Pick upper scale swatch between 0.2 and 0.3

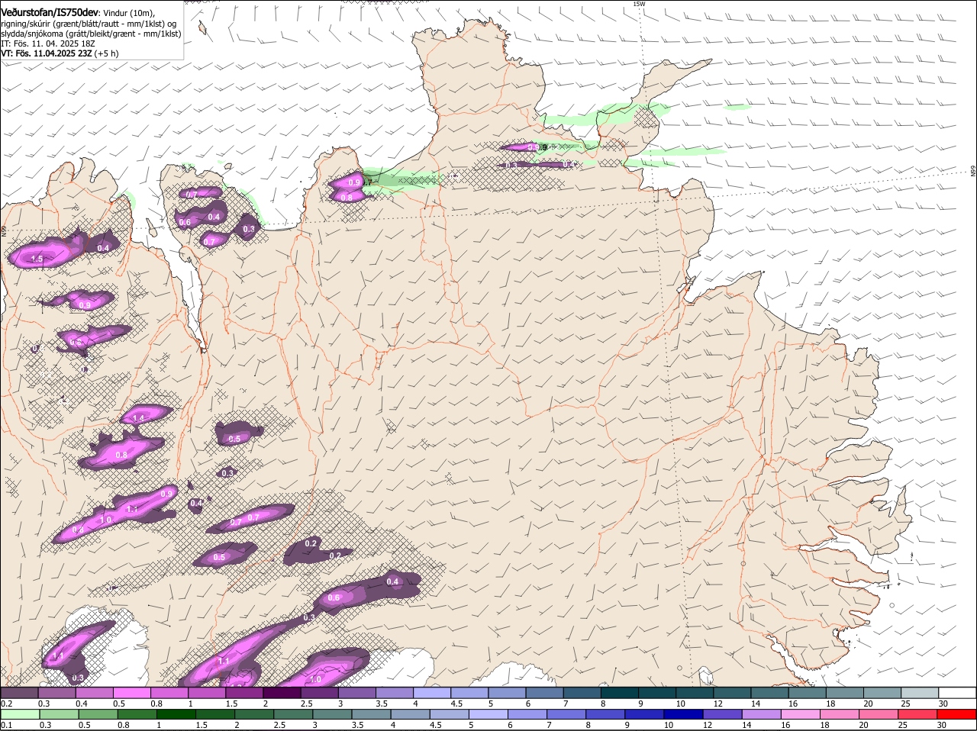[20, 693]
